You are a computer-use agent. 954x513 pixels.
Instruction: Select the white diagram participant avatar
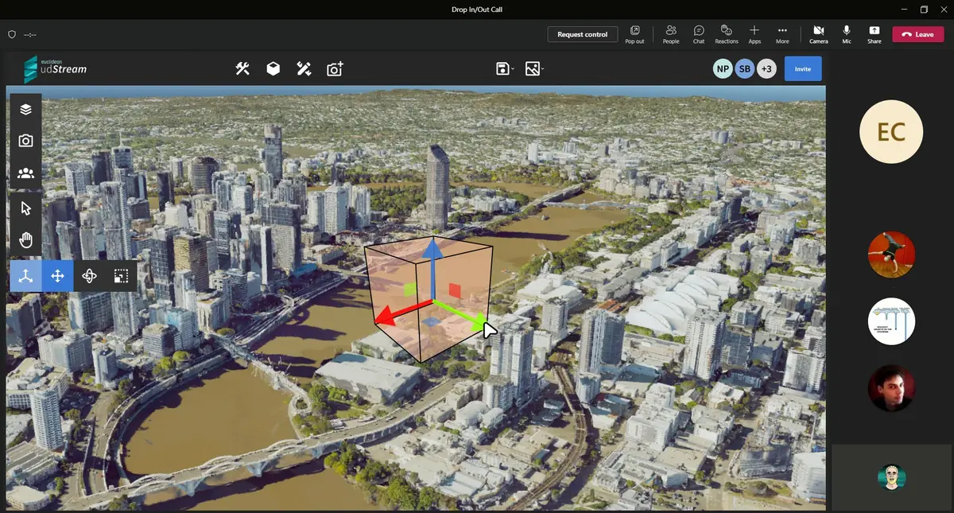[x=891, y=321]
